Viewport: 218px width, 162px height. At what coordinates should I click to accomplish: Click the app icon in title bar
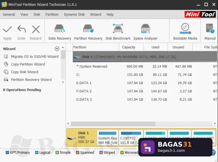(x=4, y=4)
